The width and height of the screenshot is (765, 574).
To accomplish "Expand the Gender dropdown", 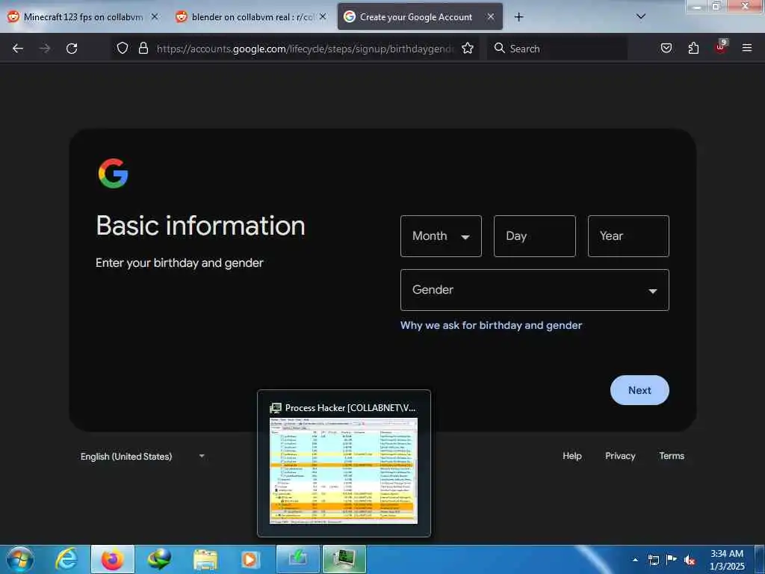I will pos(535,290).
